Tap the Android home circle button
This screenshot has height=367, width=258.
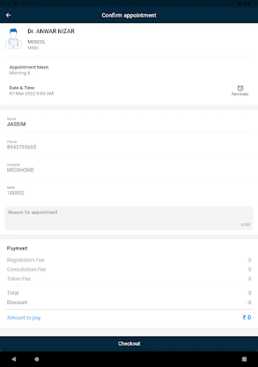point(37,359)
